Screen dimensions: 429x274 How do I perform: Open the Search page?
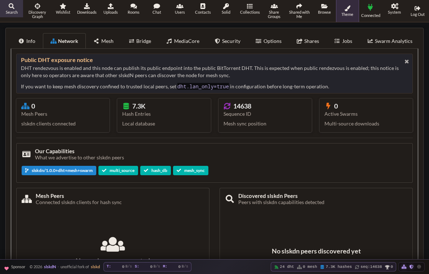12,9
